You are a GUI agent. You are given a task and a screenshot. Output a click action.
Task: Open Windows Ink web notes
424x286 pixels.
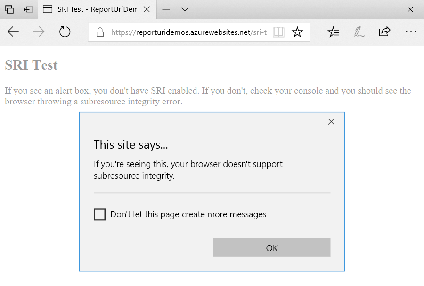359,32
